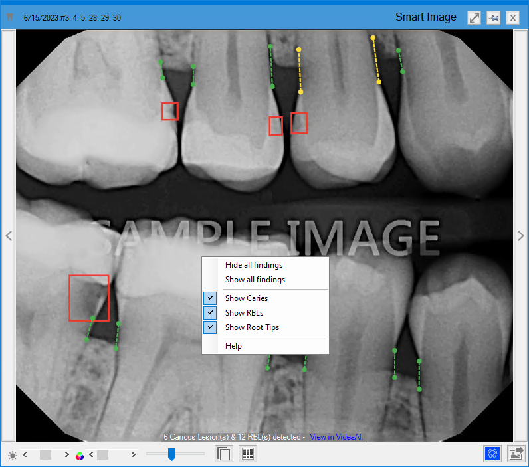529x467 pixels.
Task: Pin the Smart Image panel
Action: [493, 18]
